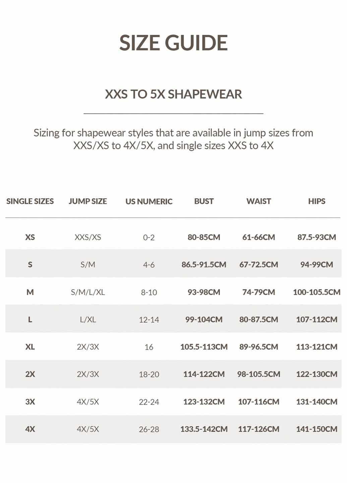
Task: Click the 131-140CM hips measurement
Action: point(316,402)
